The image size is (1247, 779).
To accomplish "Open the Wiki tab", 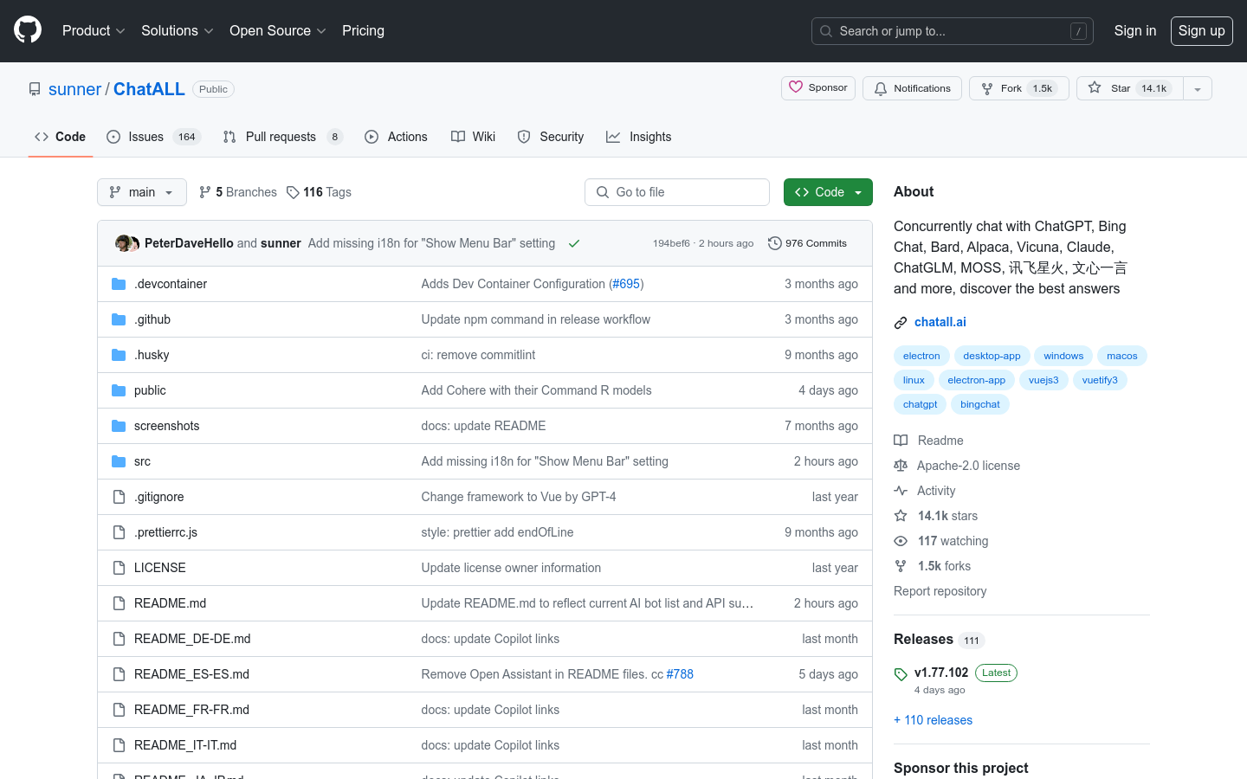I will [x=474, y=137].
